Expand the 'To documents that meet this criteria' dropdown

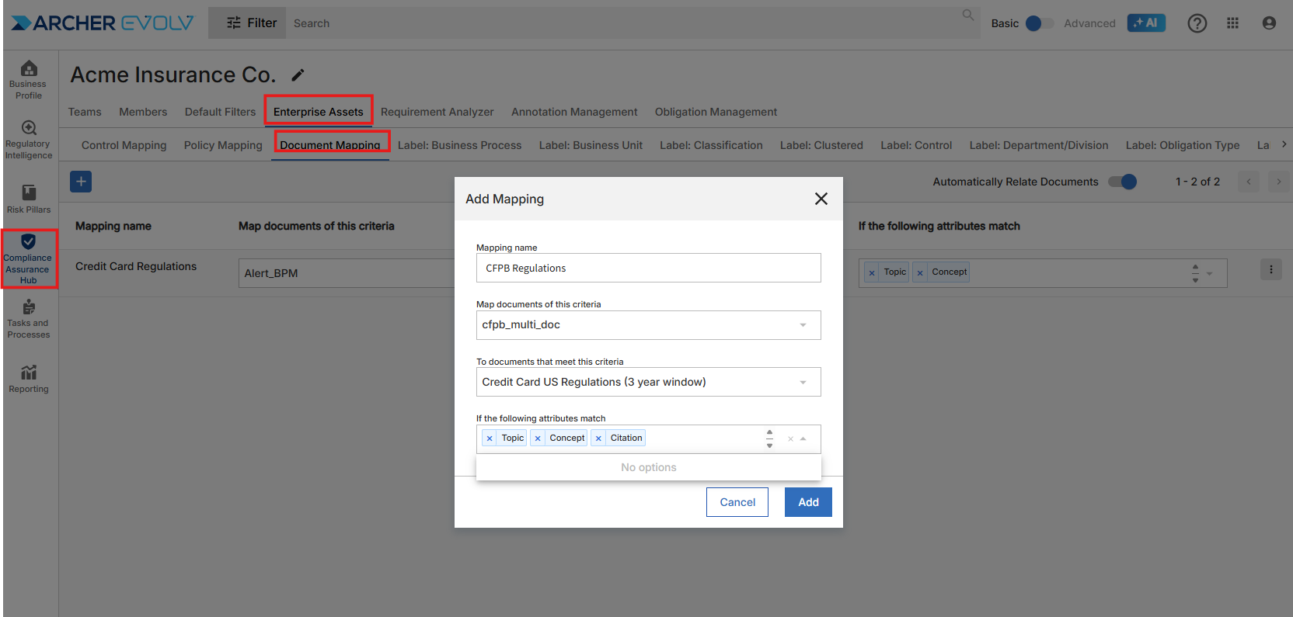point(803,382)
